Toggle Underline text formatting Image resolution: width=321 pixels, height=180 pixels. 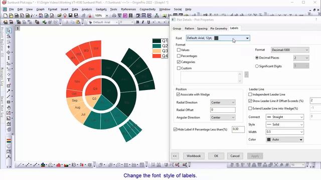pos(148,22)
